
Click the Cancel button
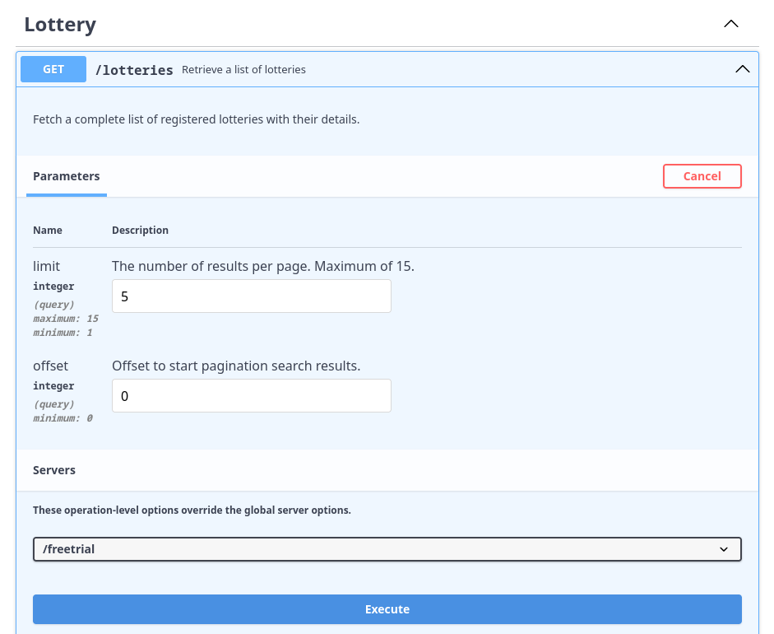point(702,176)
